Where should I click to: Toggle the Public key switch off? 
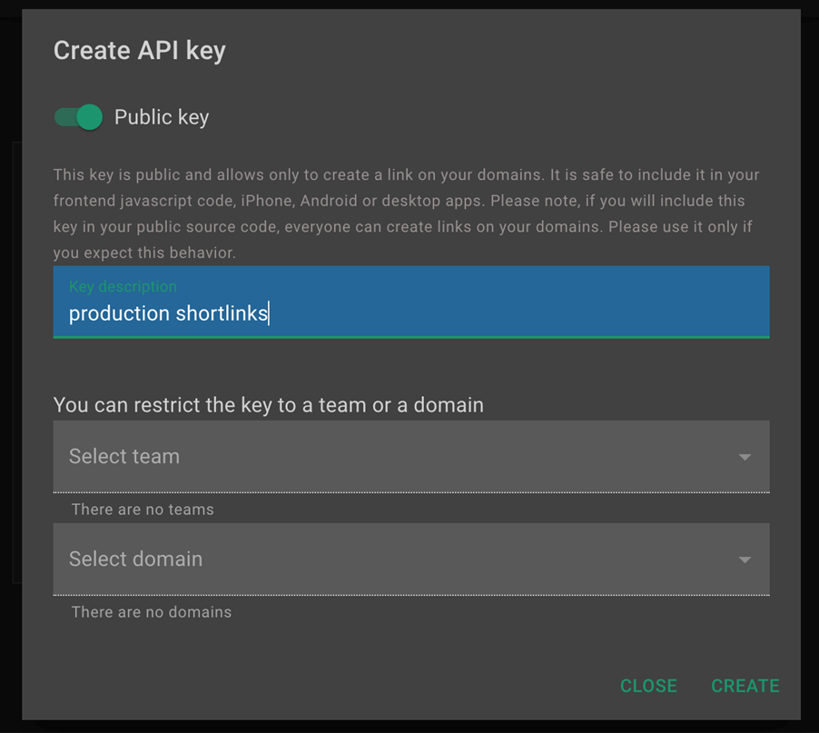click(78, 117)
